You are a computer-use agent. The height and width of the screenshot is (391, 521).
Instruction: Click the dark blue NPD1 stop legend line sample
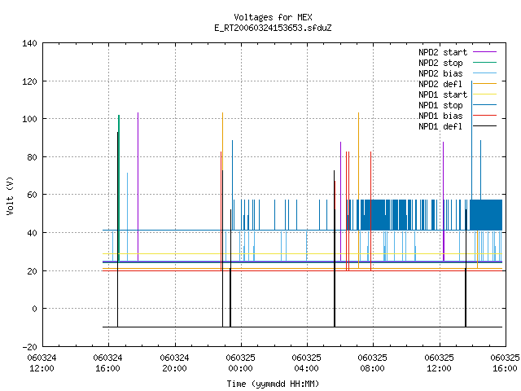click(485, 105)
